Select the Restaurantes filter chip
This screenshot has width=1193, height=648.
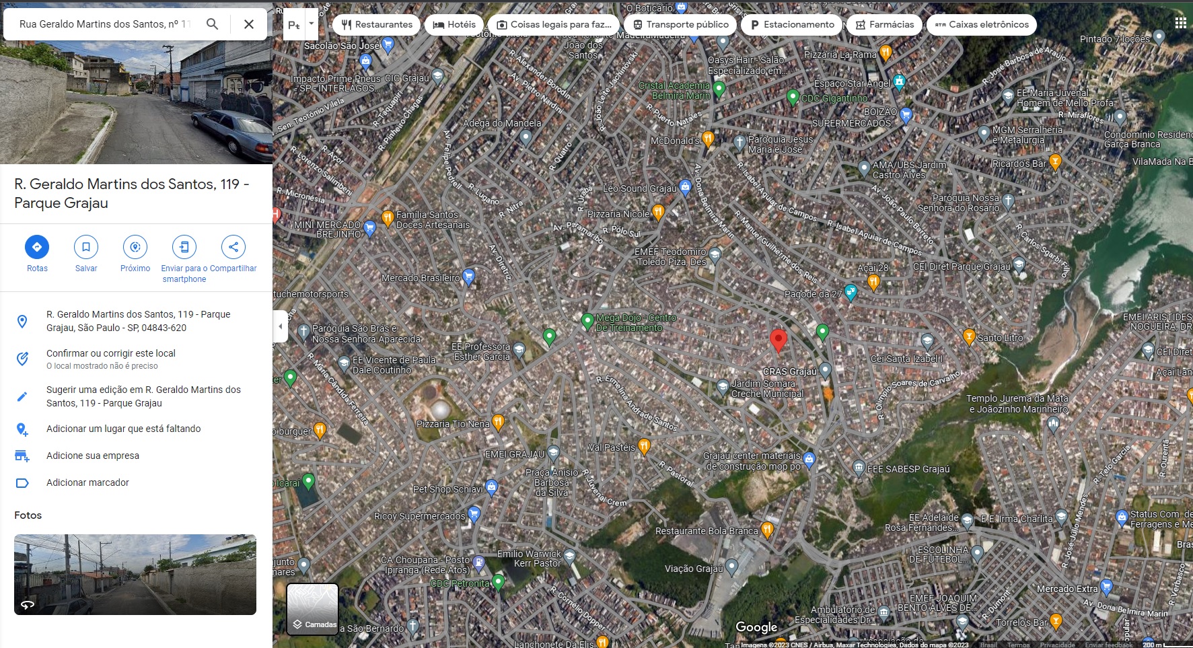377,25
